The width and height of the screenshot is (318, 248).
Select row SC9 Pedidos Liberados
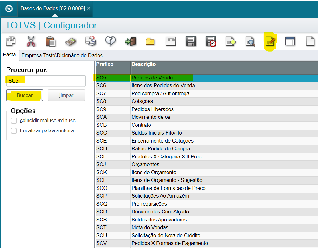pos(207,109)
